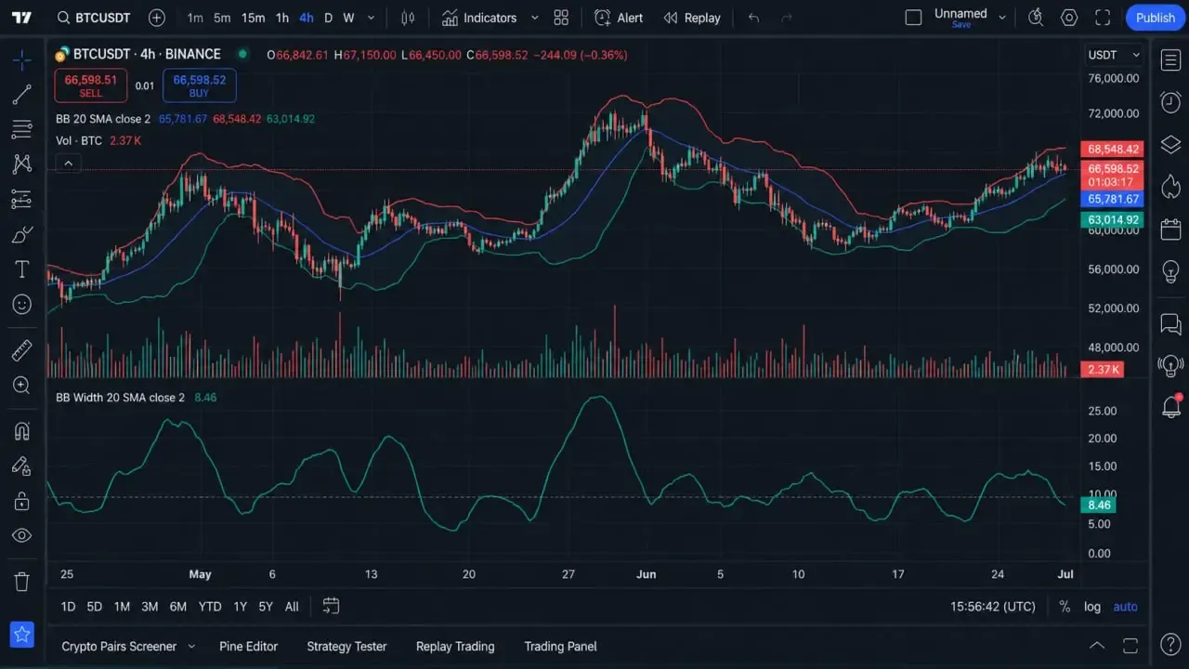Toggle magnet mode on
1189x669 pixels.
coord(22,431)
